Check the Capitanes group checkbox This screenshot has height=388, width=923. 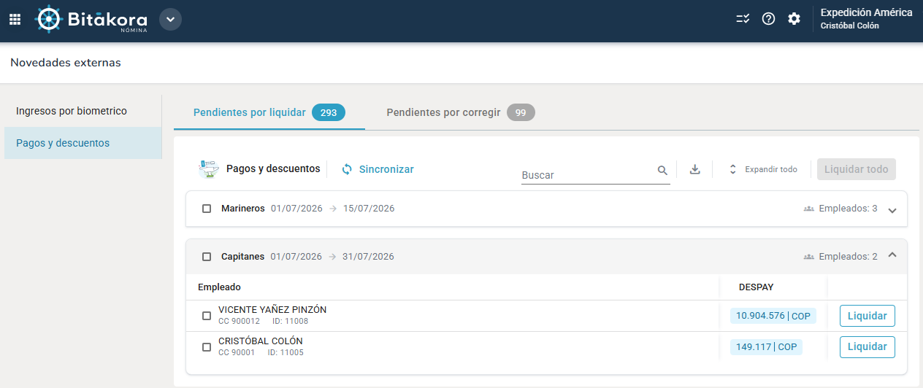click(x=207, y=257)
